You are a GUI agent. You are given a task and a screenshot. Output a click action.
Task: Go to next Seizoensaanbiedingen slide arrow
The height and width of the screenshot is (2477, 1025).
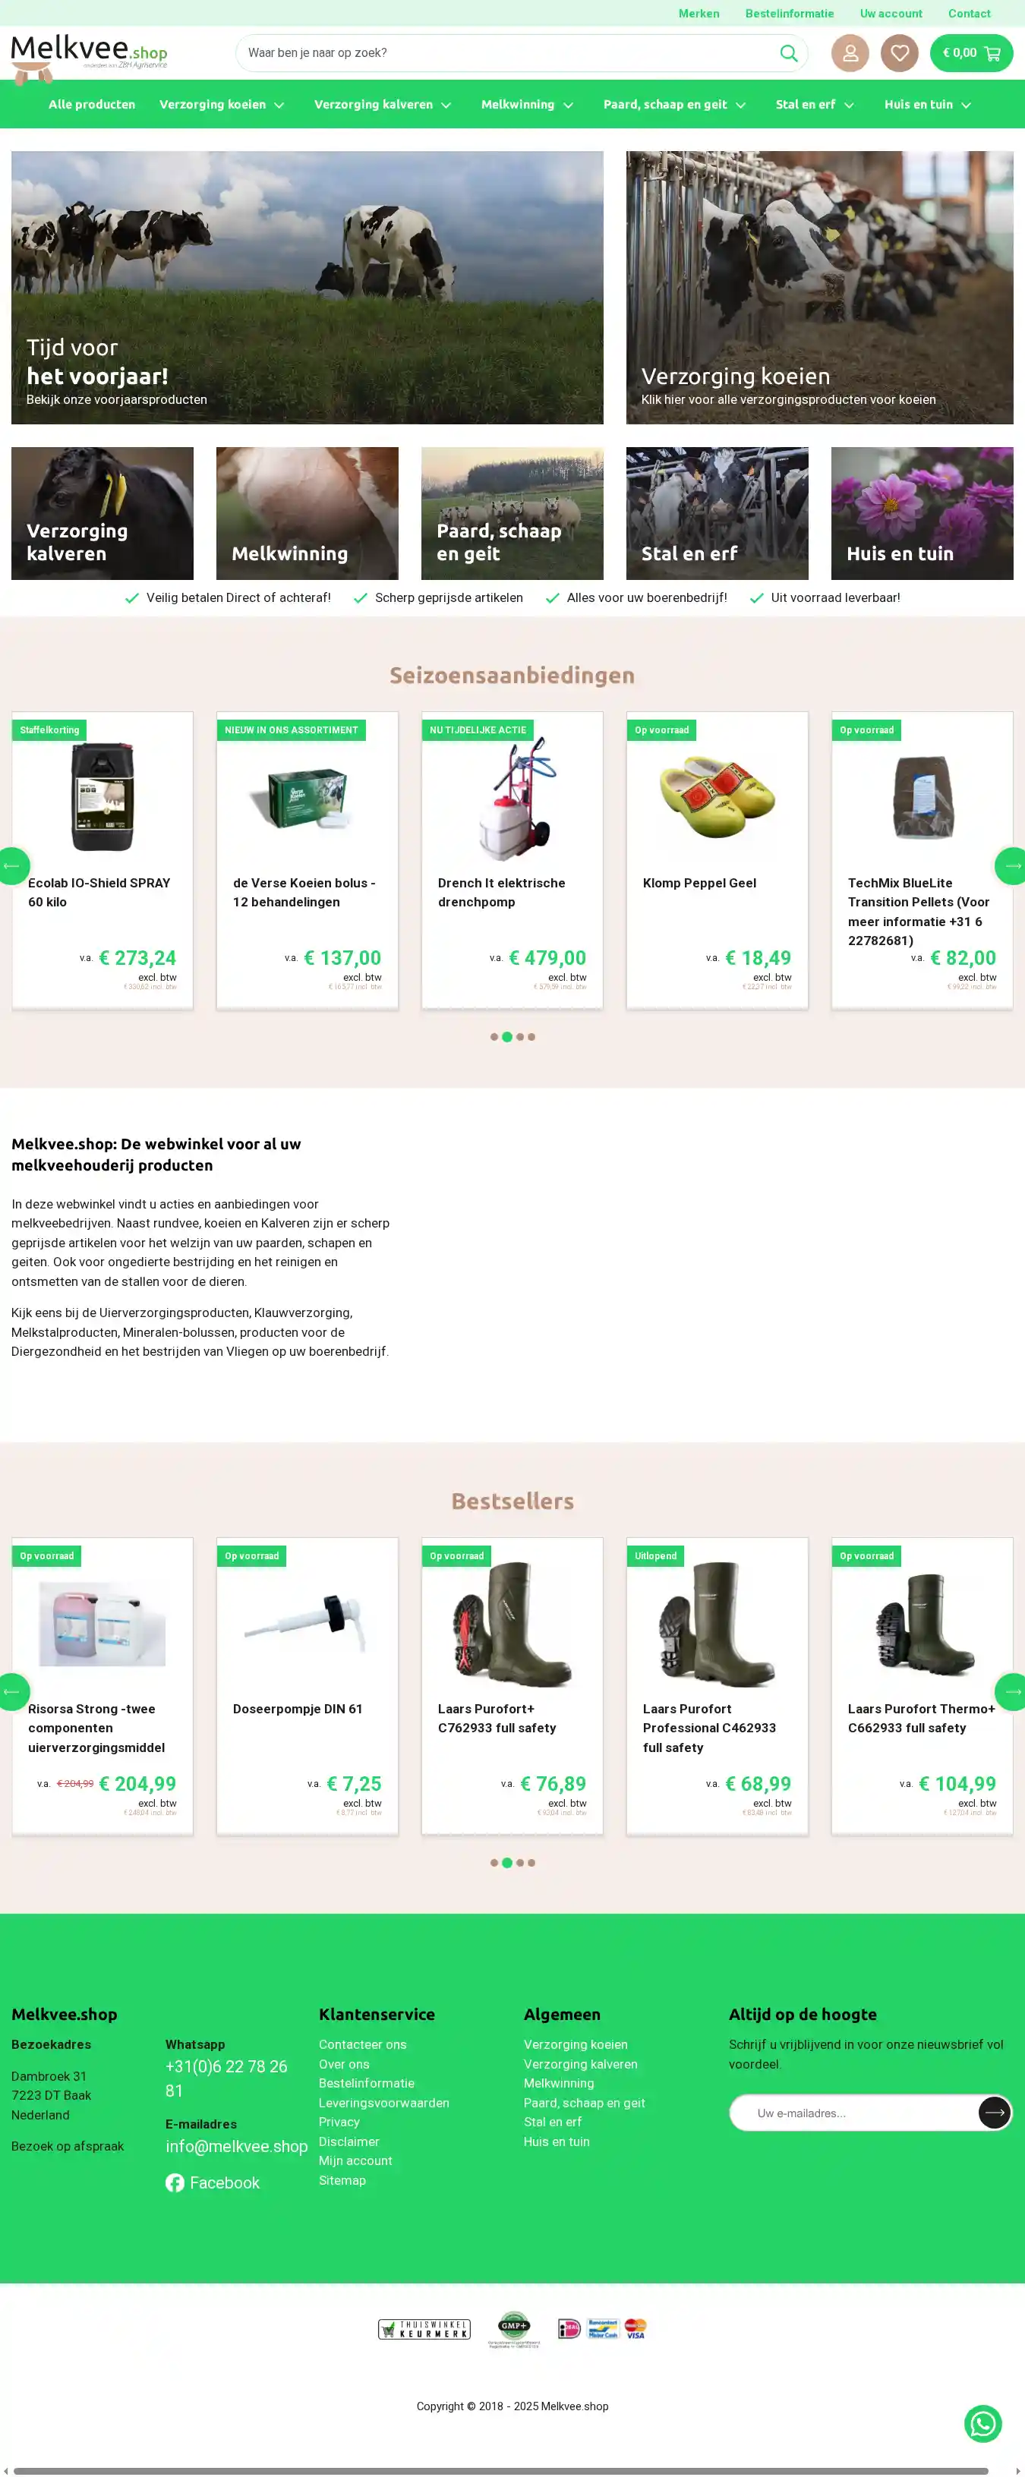pos(1011,866)
